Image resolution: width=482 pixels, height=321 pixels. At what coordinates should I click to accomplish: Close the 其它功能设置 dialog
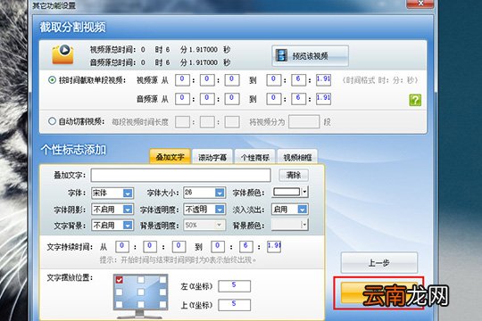420,4
